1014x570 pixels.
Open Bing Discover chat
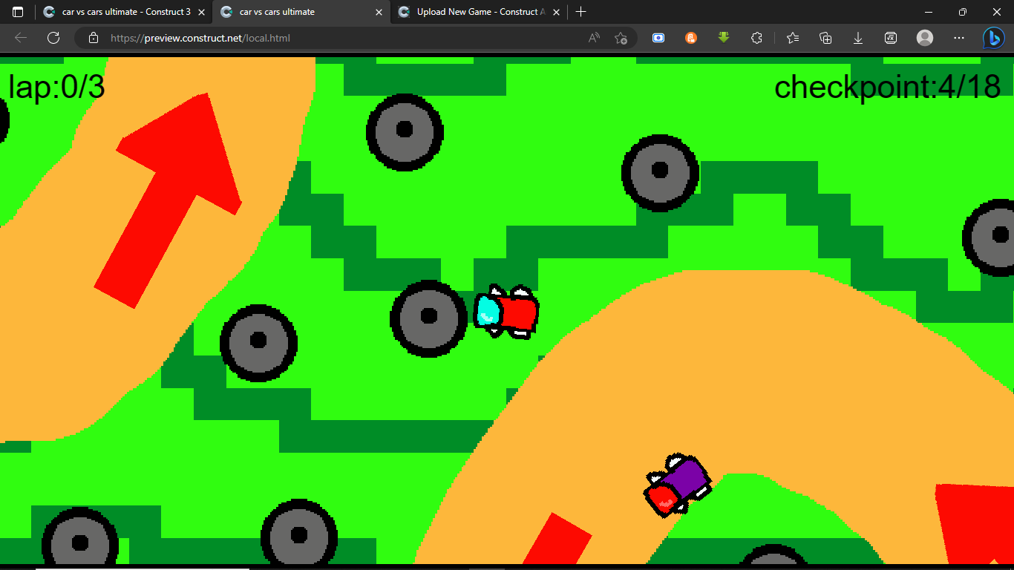[x=993, y=38]
